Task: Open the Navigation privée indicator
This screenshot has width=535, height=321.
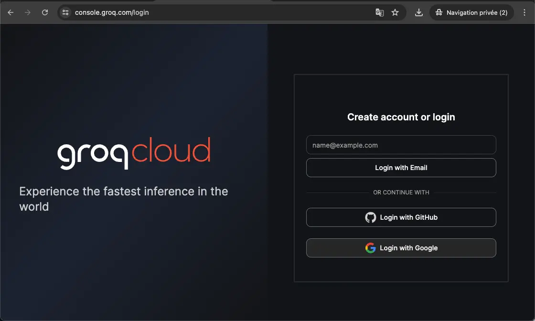Action: point(471,13)
